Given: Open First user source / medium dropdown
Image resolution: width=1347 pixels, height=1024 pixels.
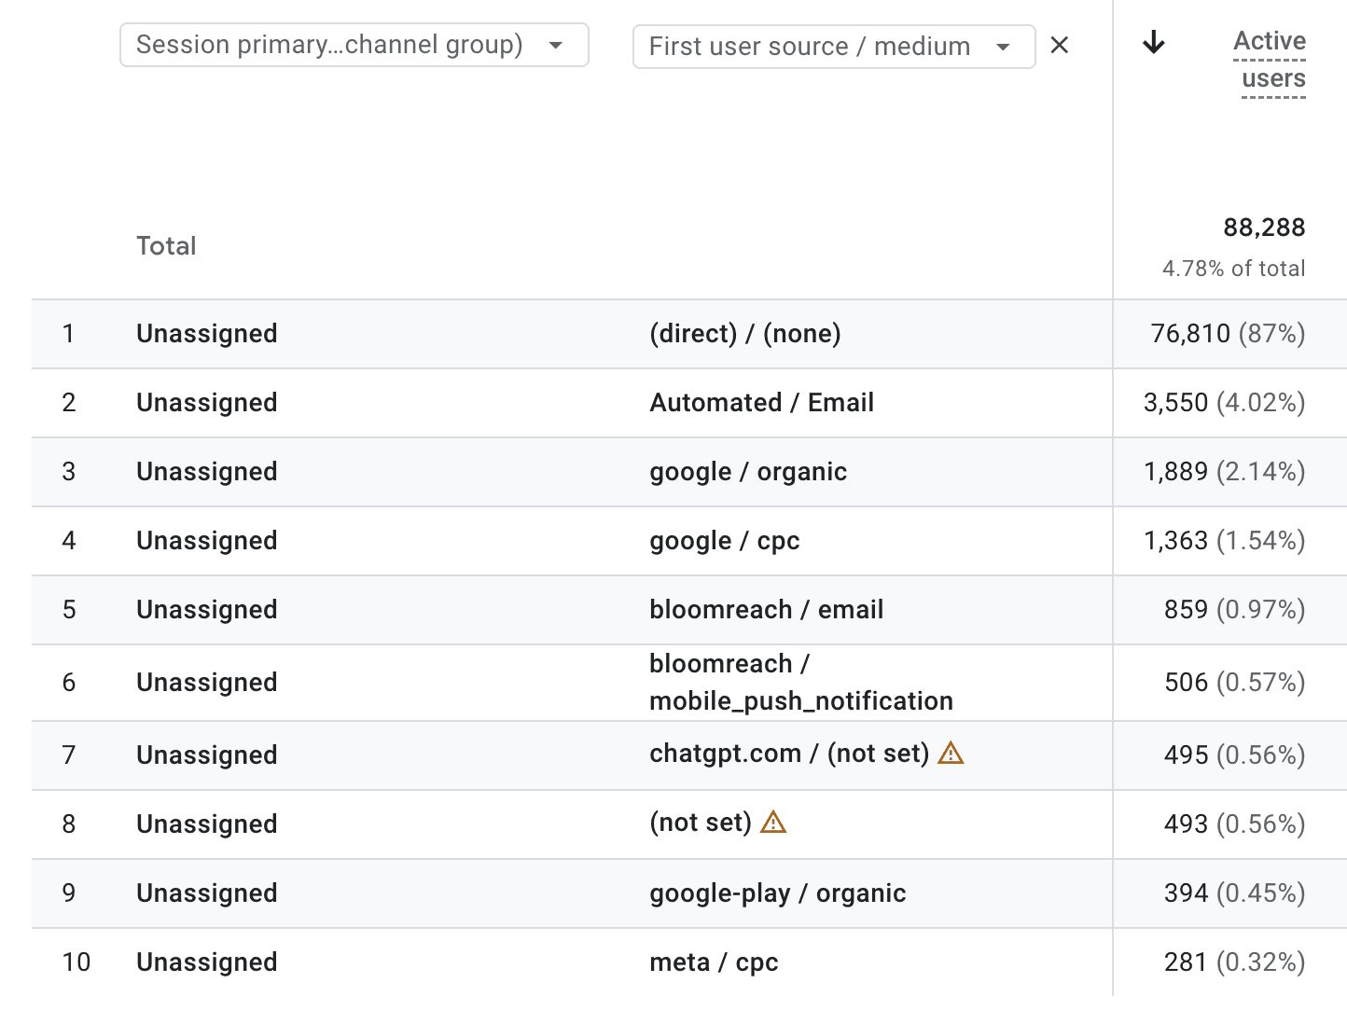Looking at the screenshot, I should click(x=834, y=47).
